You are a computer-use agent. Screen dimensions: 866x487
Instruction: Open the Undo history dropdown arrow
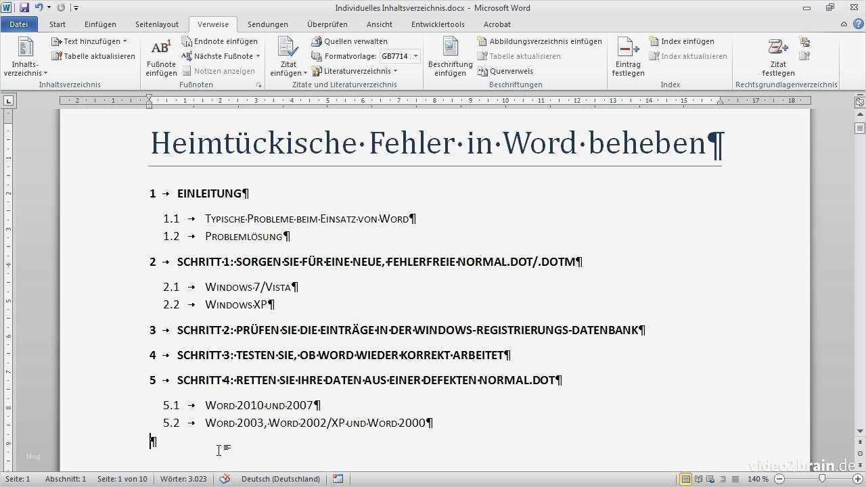point(49,7)
